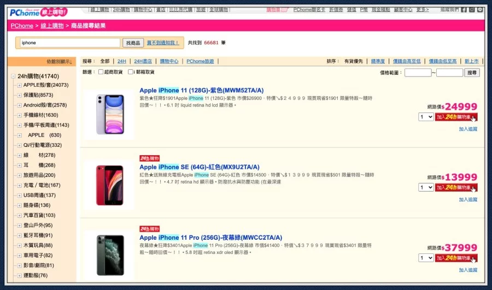Expand the 藍牙耳機(91) category
This screenshot has width=492, height=290.
coord(20,236)
